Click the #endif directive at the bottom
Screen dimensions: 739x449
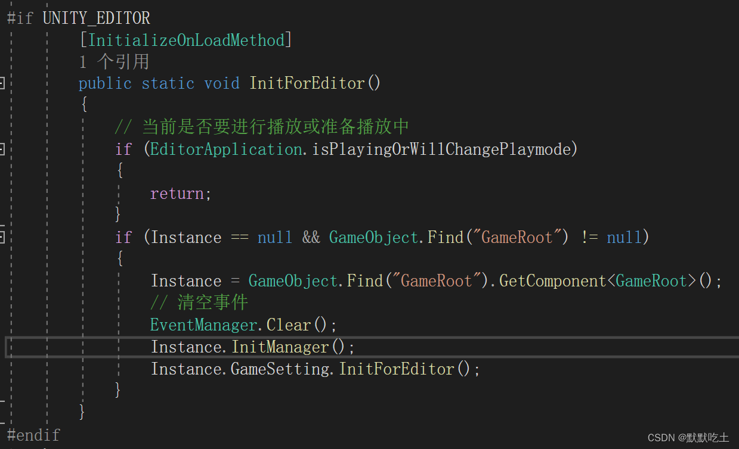point(33,435)
